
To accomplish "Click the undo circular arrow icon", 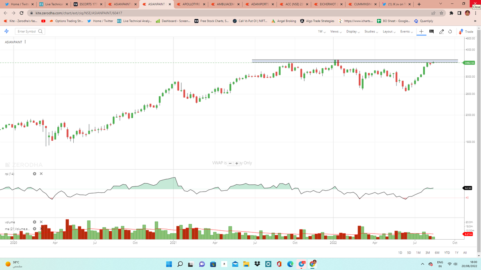I will pyautogui.click(x=450, y=32).
